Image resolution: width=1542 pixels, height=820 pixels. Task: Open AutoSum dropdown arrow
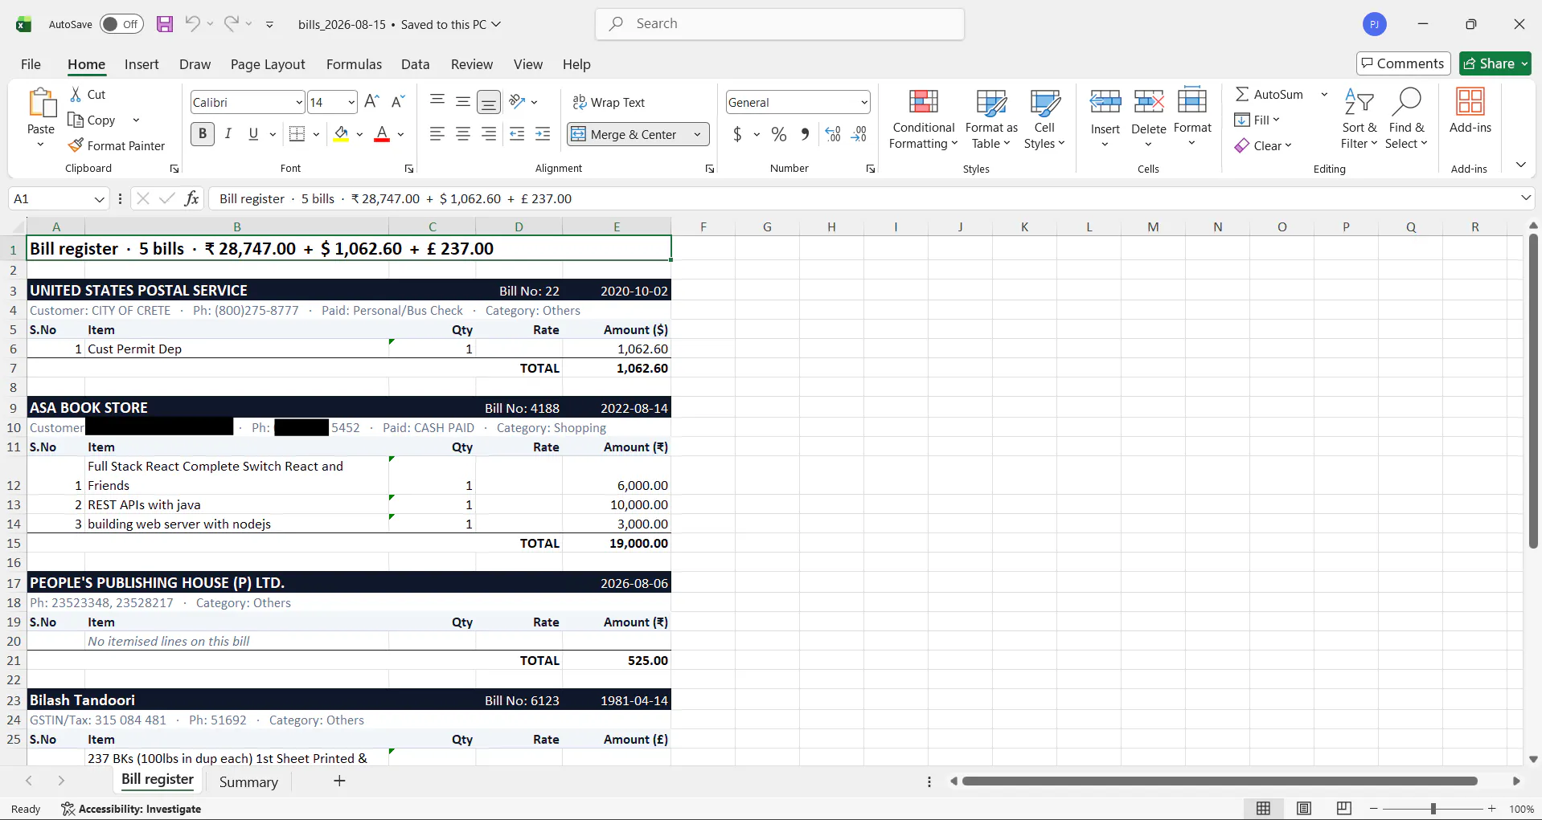(1324, 94)
